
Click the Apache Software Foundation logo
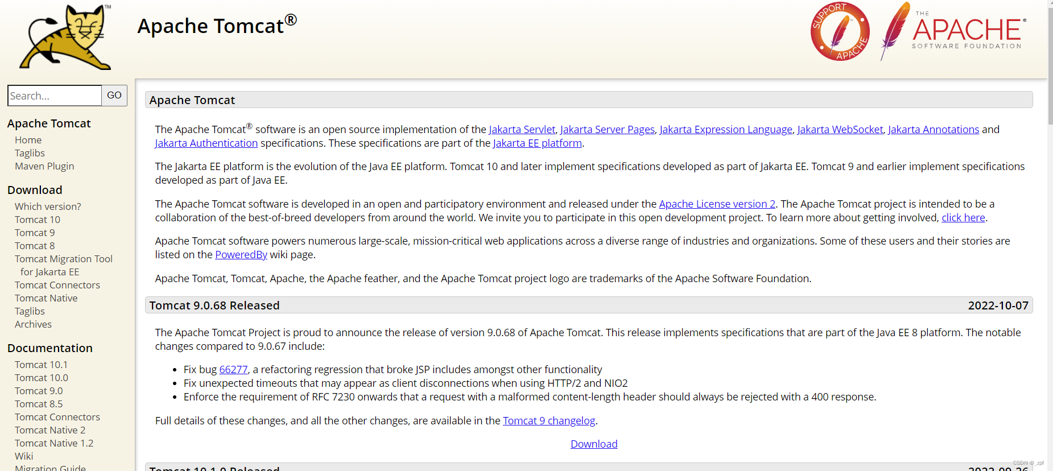click(x=953, y=31)
